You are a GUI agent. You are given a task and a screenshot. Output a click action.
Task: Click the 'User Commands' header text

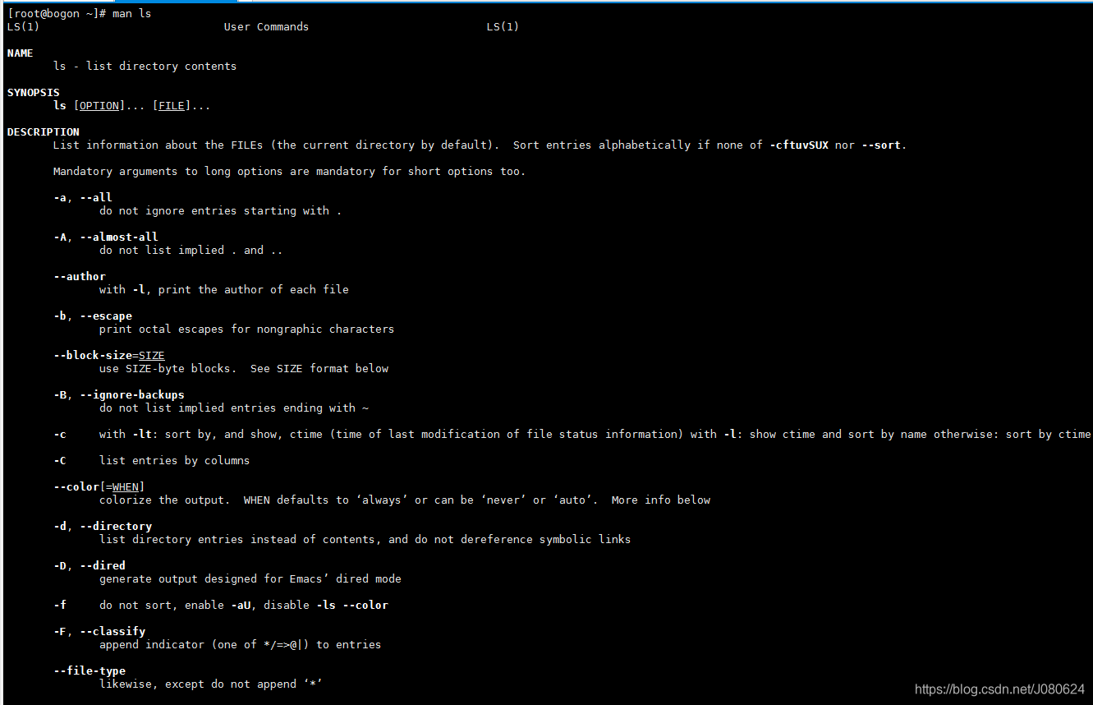click(266, 26)
